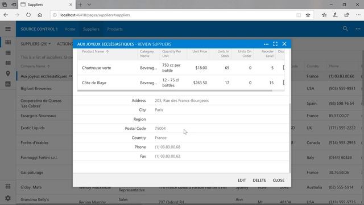The image size is (364, 205).
Task: Click the Reorder Level column header
Action: point(267,54)
